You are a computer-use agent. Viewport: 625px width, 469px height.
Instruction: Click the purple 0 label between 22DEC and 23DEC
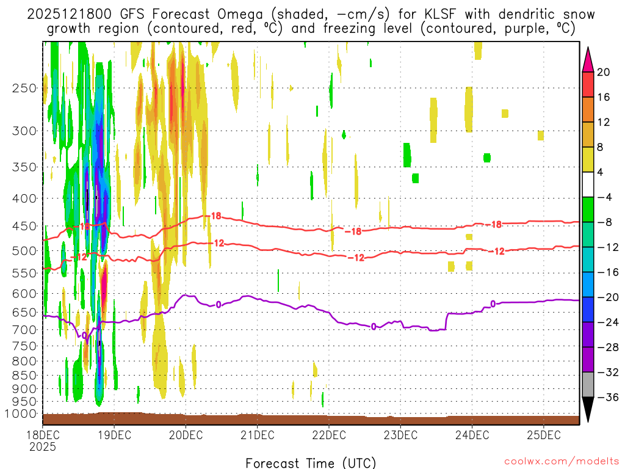374,327
